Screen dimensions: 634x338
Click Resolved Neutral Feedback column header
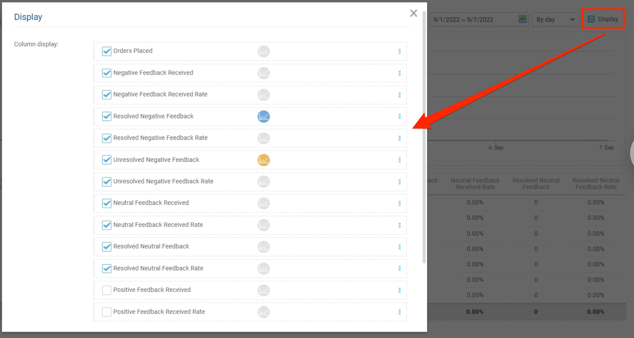pos(536,183)
